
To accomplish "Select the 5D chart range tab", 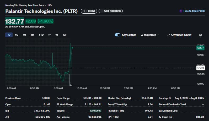I will (x=17, y=35).
